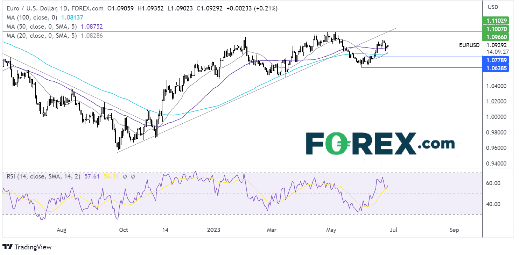Click the 0.94000 axis price level
Screen dimensions: 519x255
click(x=496, y=163)
